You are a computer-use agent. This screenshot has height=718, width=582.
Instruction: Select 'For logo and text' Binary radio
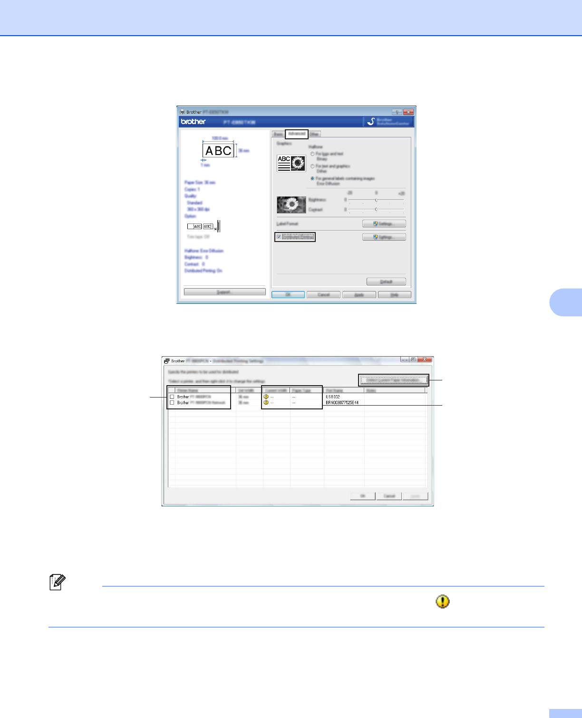tap(312, 154)
